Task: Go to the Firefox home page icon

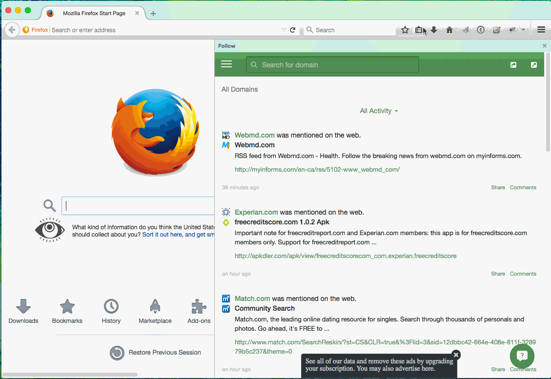Action: pos(449,30)
